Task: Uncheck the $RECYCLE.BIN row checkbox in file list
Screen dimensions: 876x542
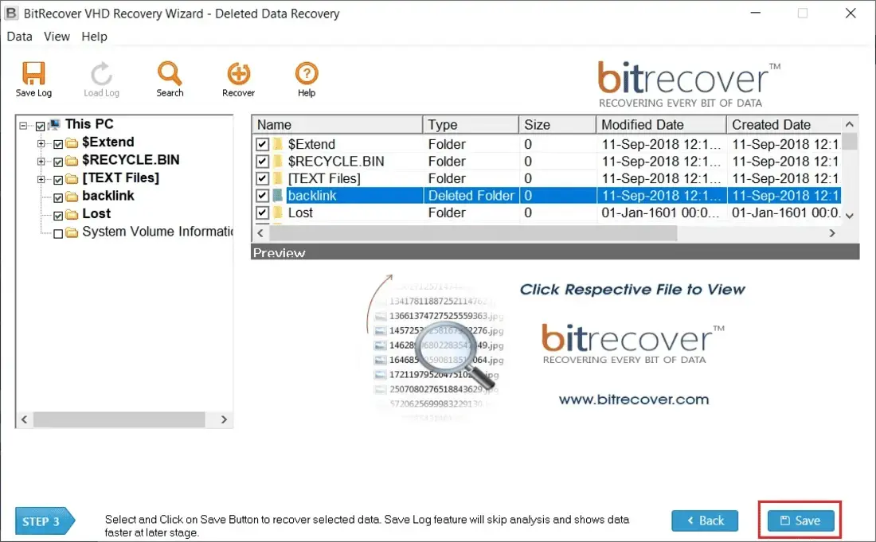Action: pyautogui.click(x=262, y=162)
